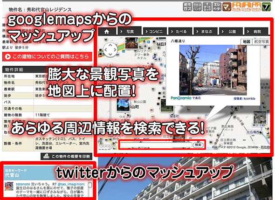The image size is (275, 200).
Task: Click the orange カップル icon
Action: click(237, 7)
